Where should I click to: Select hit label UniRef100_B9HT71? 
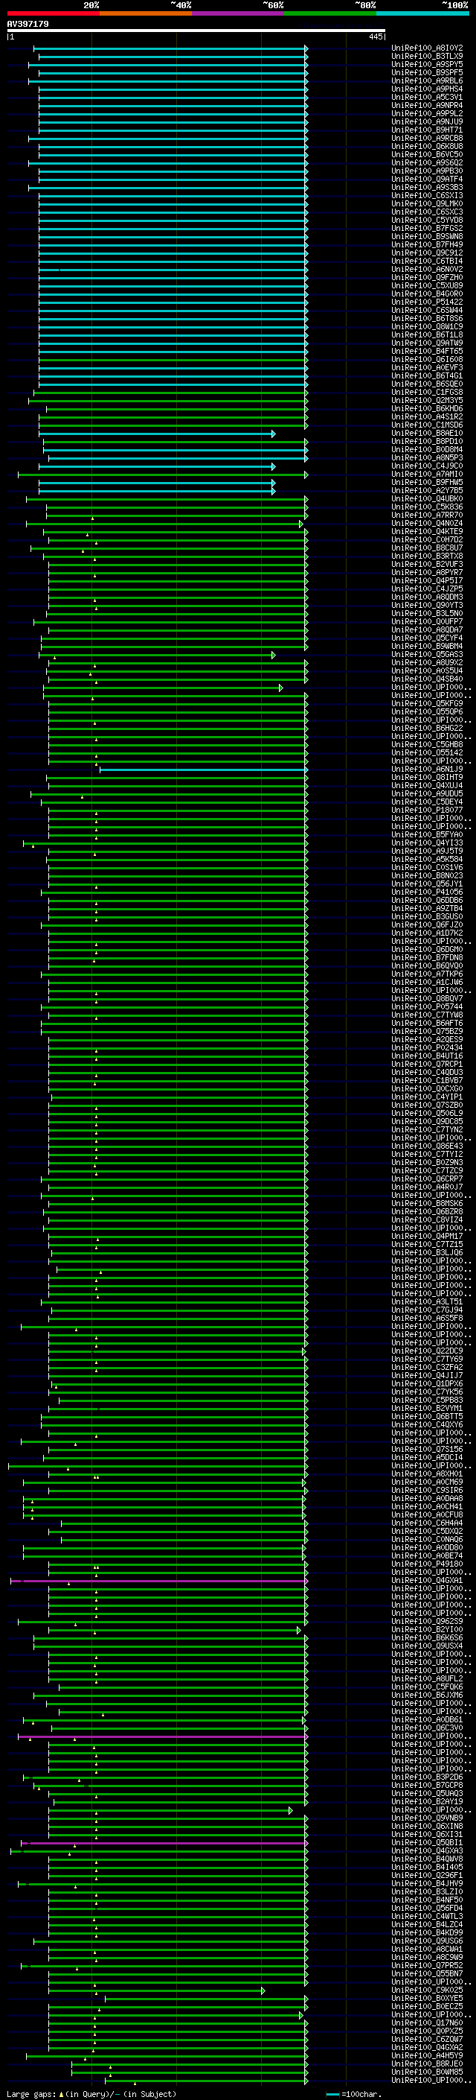pyautogui.click(x=426, y=130)
